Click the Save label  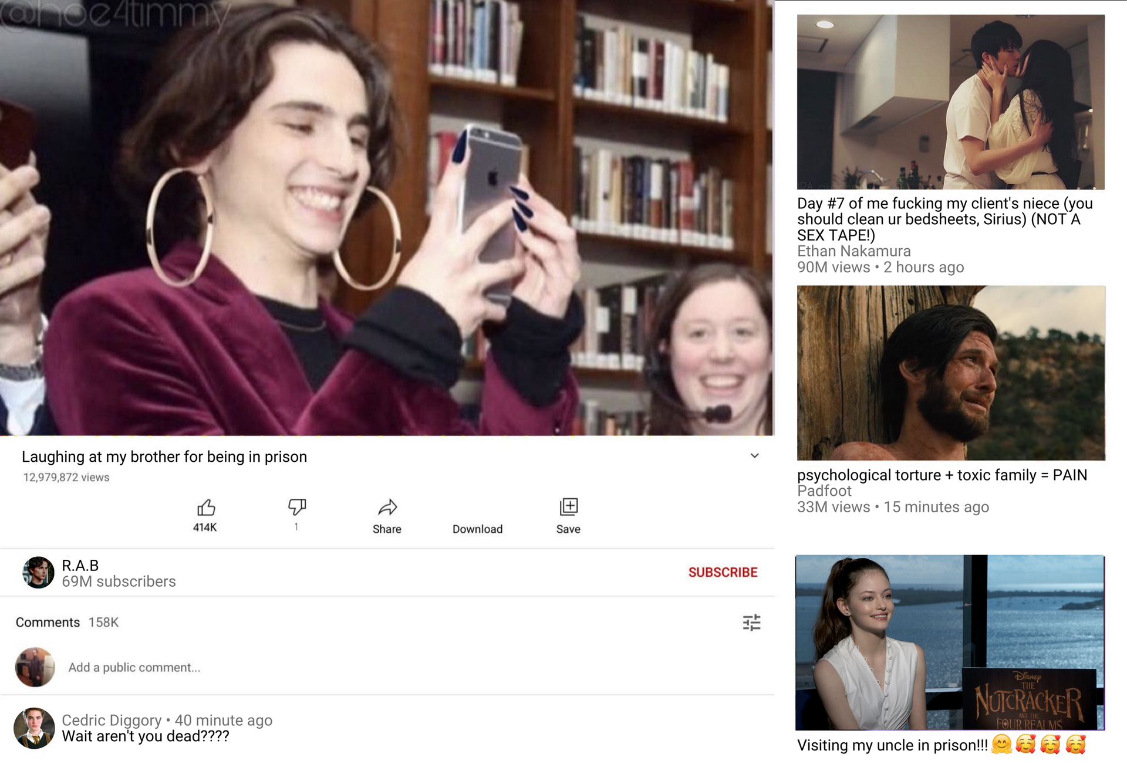[x=568, y=529]
